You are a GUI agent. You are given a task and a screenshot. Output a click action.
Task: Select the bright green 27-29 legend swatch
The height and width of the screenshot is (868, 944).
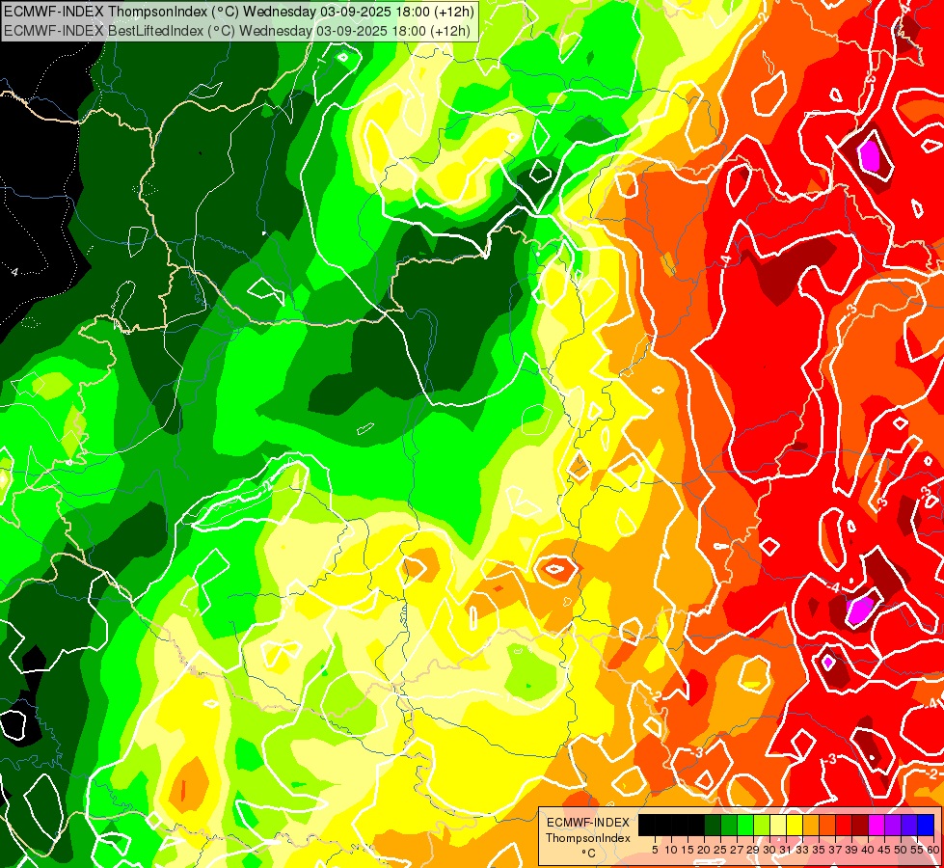[x=745, y=825]
